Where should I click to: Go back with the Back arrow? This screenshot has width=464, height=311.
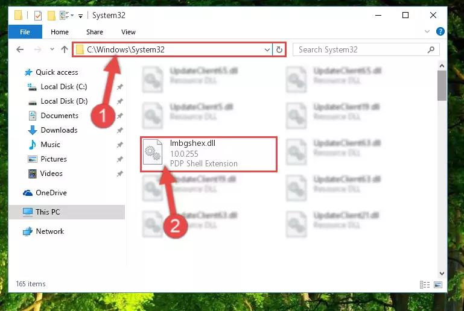(x=20, y=49)
